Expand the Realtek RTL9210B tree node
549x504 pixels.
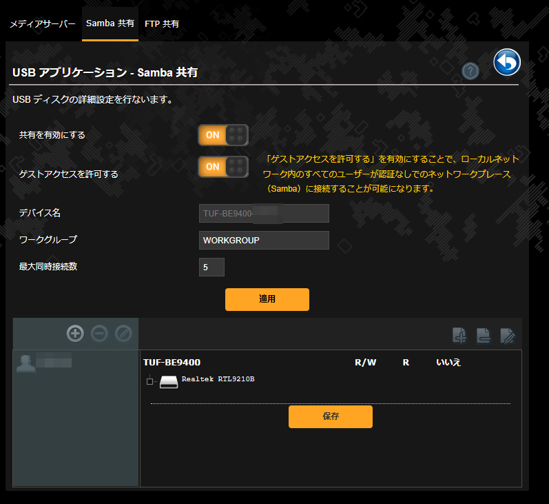click(149, 381)
